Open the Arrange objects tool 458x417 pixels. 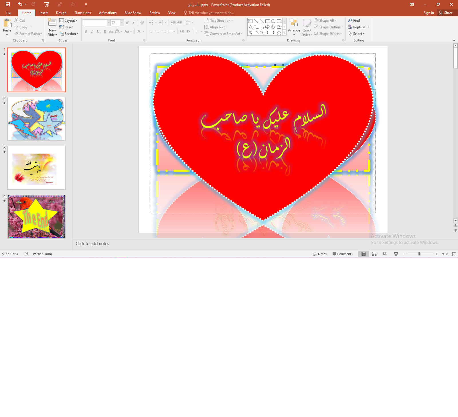294,27
